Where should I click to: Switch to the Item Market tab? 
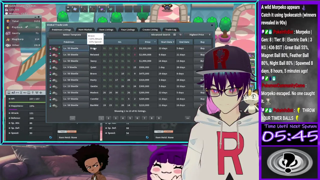pyautogui.click(x=85, y=30)
